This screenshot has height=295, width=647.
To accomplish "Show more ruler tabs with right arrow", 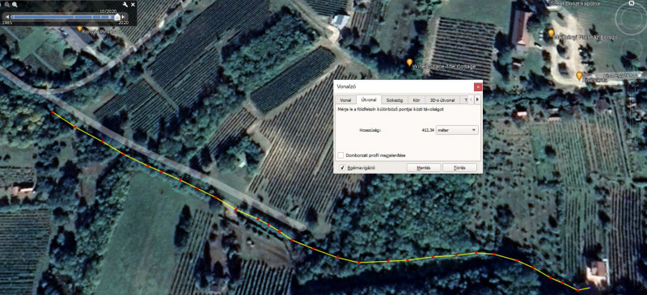I will (x=478, y=99).
